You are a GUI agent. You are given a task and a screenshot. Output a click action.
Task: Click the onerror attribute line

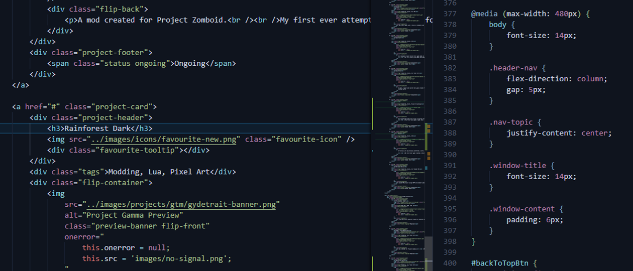tap(84, 237)
